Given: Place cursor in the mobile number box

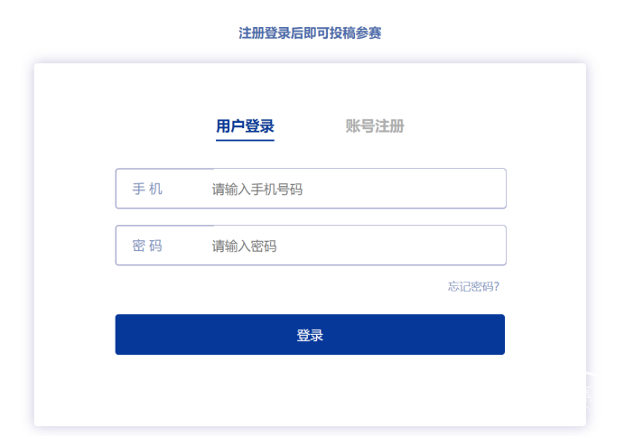Looking at the screenshot, I should point(352,190).
